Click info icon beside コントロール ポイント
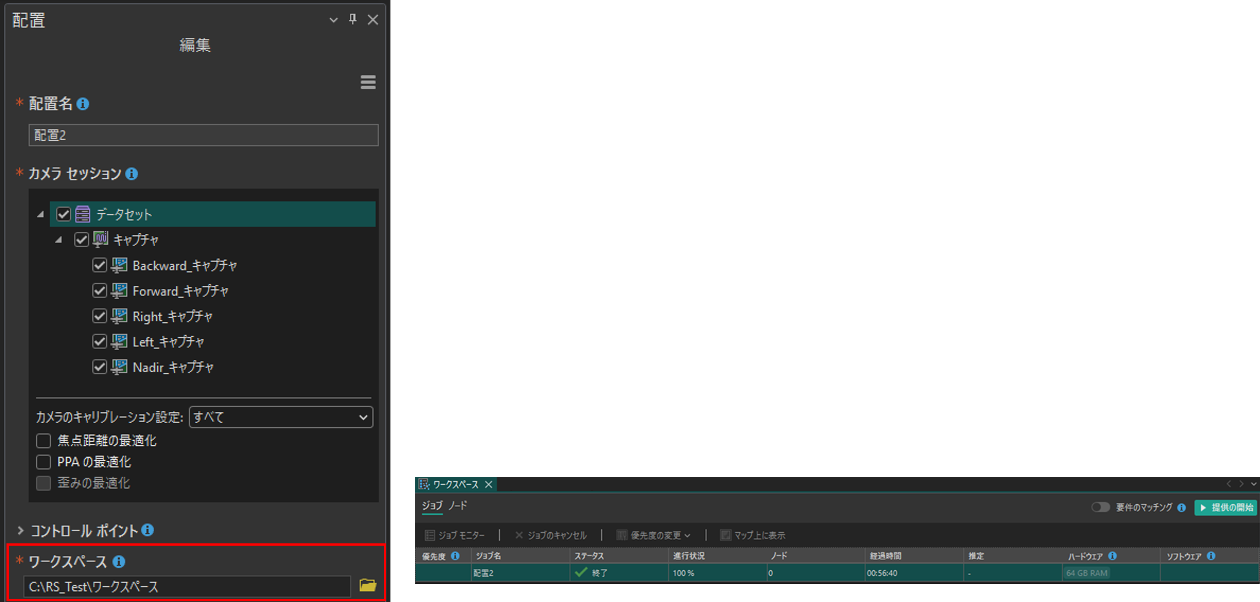The width and height of the screenshot is (1260, 602). tap(148, 530)
